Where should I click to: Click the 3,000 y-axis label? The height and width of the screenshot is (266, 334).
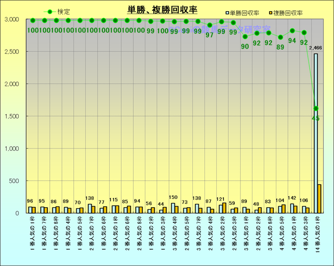tap(11, 19)
